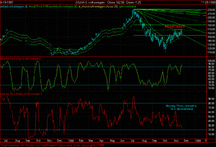Screen dimensions: 216x147
Task: Click the 140.00 price axis label
Action: coord(211,41)
